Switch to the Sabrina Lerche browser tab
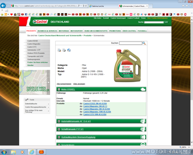The image size is (193, 155). point(103,6)
